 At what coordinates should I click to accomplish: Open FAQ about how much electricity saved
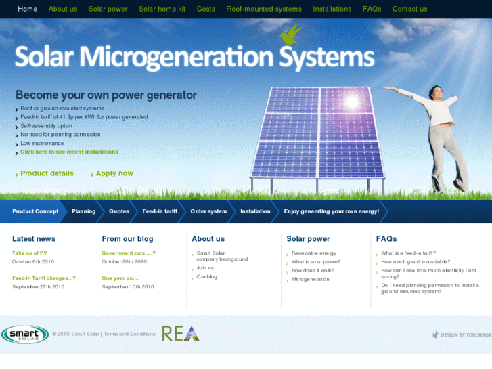(428, 274)
